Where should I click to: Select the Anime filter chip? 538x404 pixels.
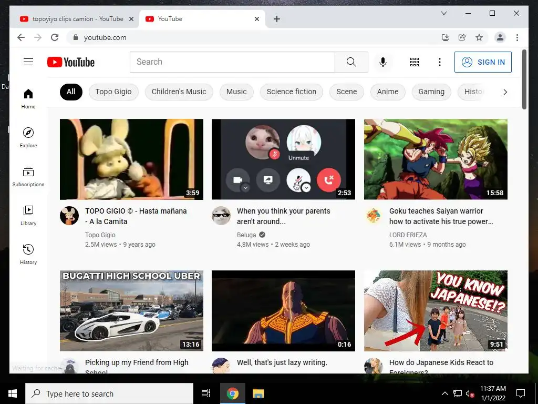pyautogui.click(x=388, y=92)
